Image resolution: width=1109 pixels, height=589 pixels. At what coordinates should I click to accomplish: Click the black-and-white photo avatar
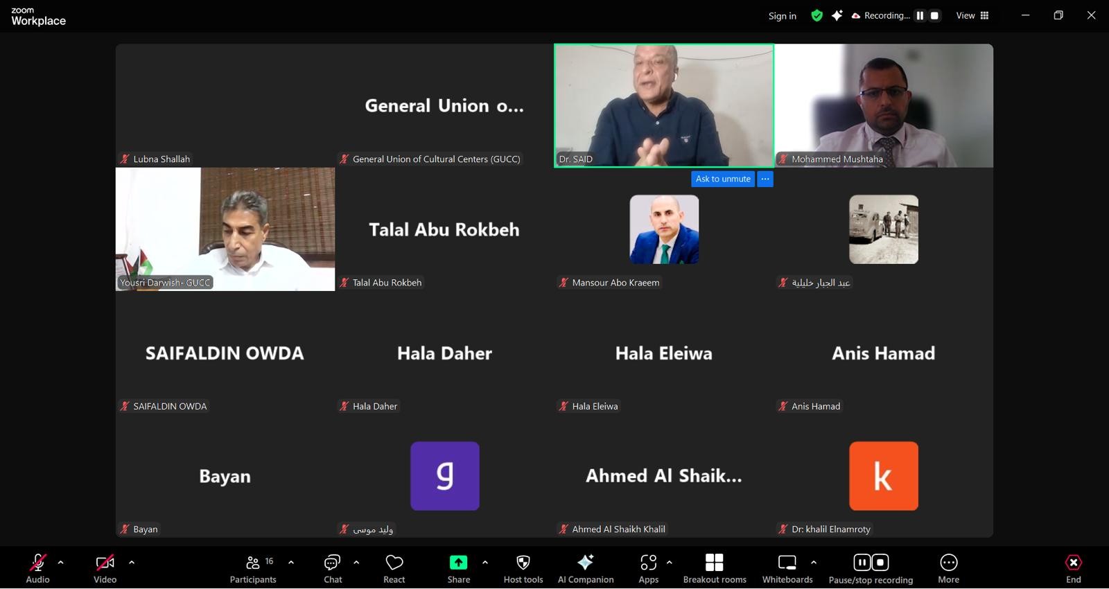pos(884,229)
